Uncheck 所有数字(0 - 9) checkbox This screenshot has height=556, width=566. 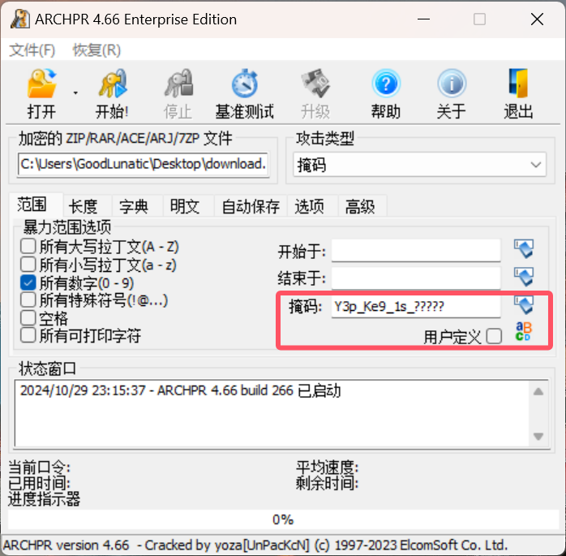(x=28, y=283)
